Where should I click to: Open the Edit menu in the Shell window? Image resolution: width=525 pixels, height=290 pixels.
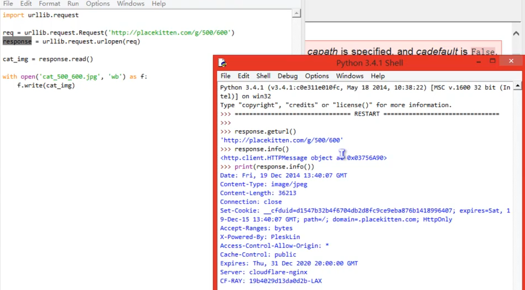(243, 76)
